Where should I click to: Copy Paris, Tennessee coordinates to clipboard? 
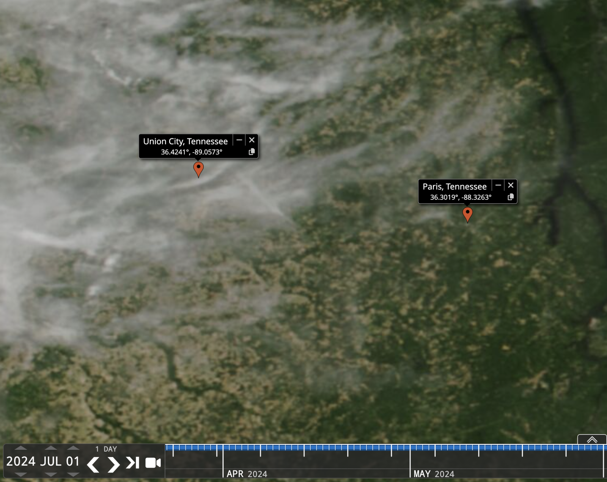click(511, 197)
